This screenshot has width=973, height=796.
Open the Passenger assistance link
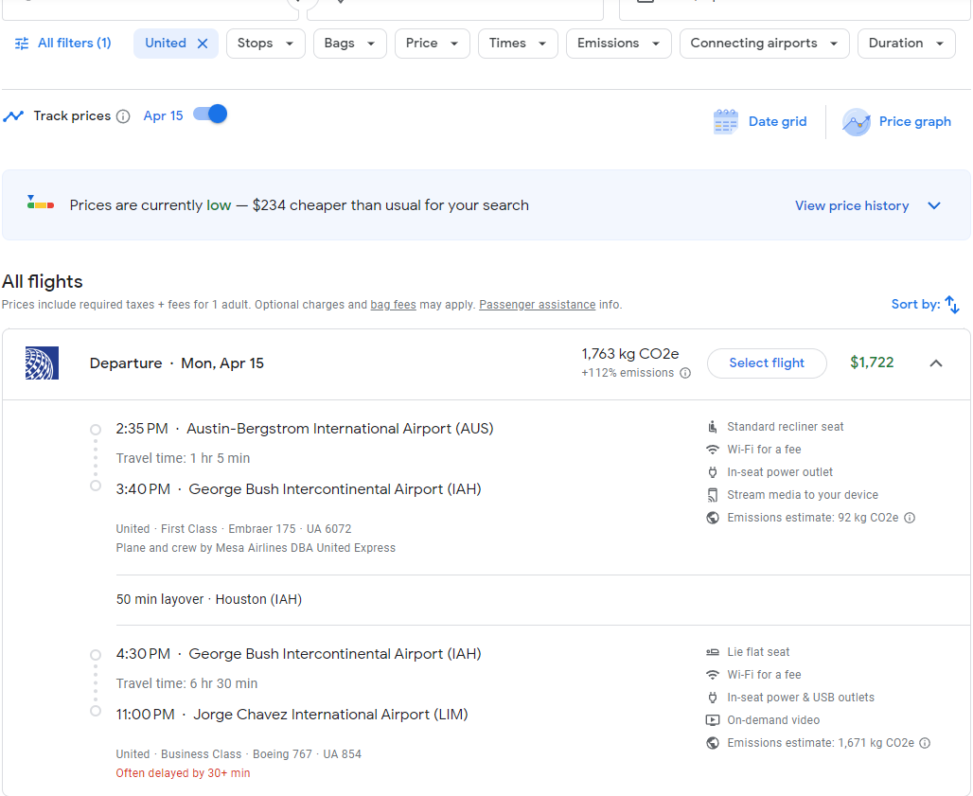(x=537, y=305)
